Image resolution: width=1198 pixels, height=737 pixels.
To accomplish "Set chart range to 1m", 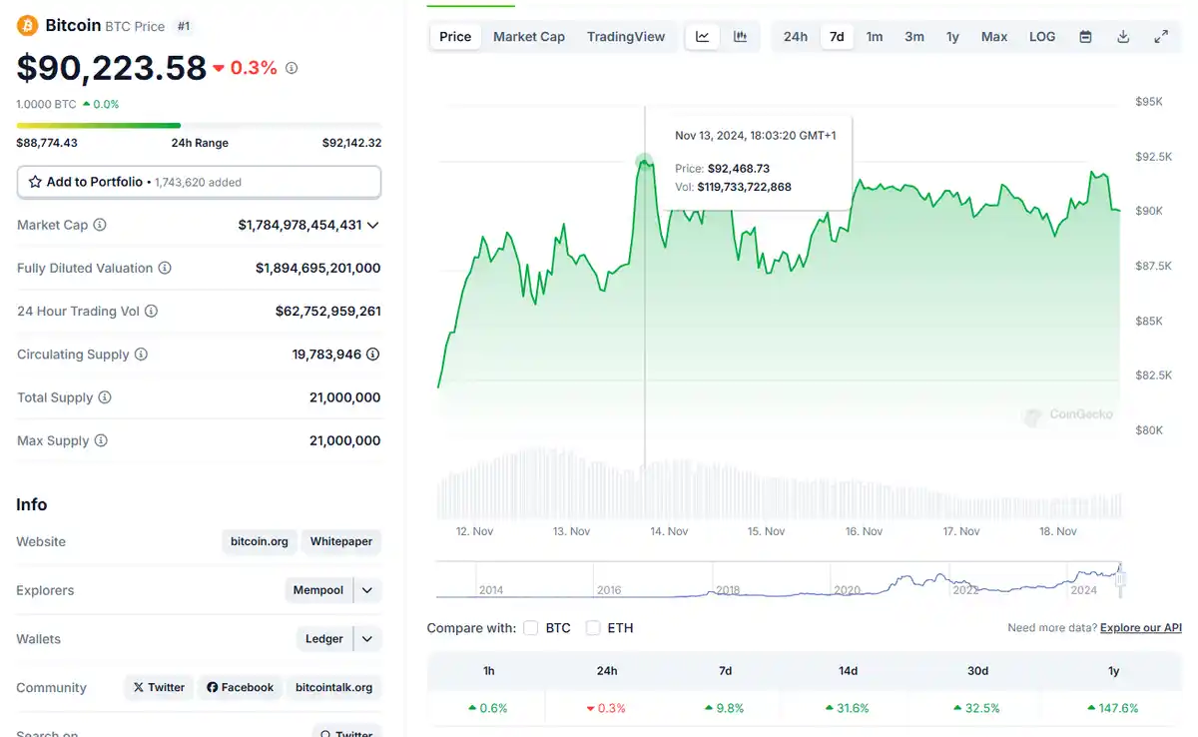I will click(875, 37).
